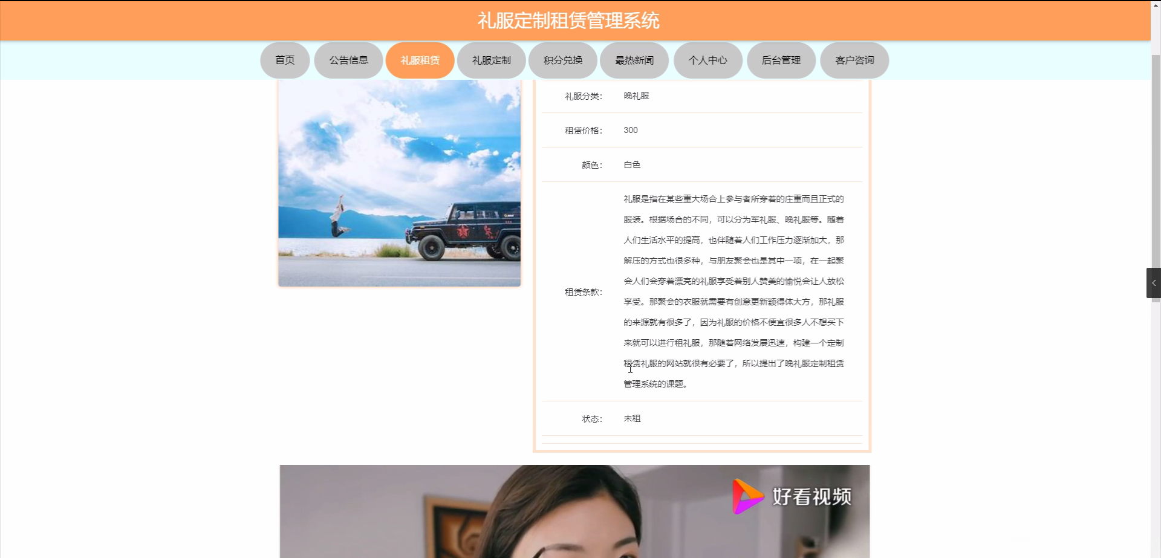
Task: Click the 好看视频 logo in the video
Action: coord(792,496)
